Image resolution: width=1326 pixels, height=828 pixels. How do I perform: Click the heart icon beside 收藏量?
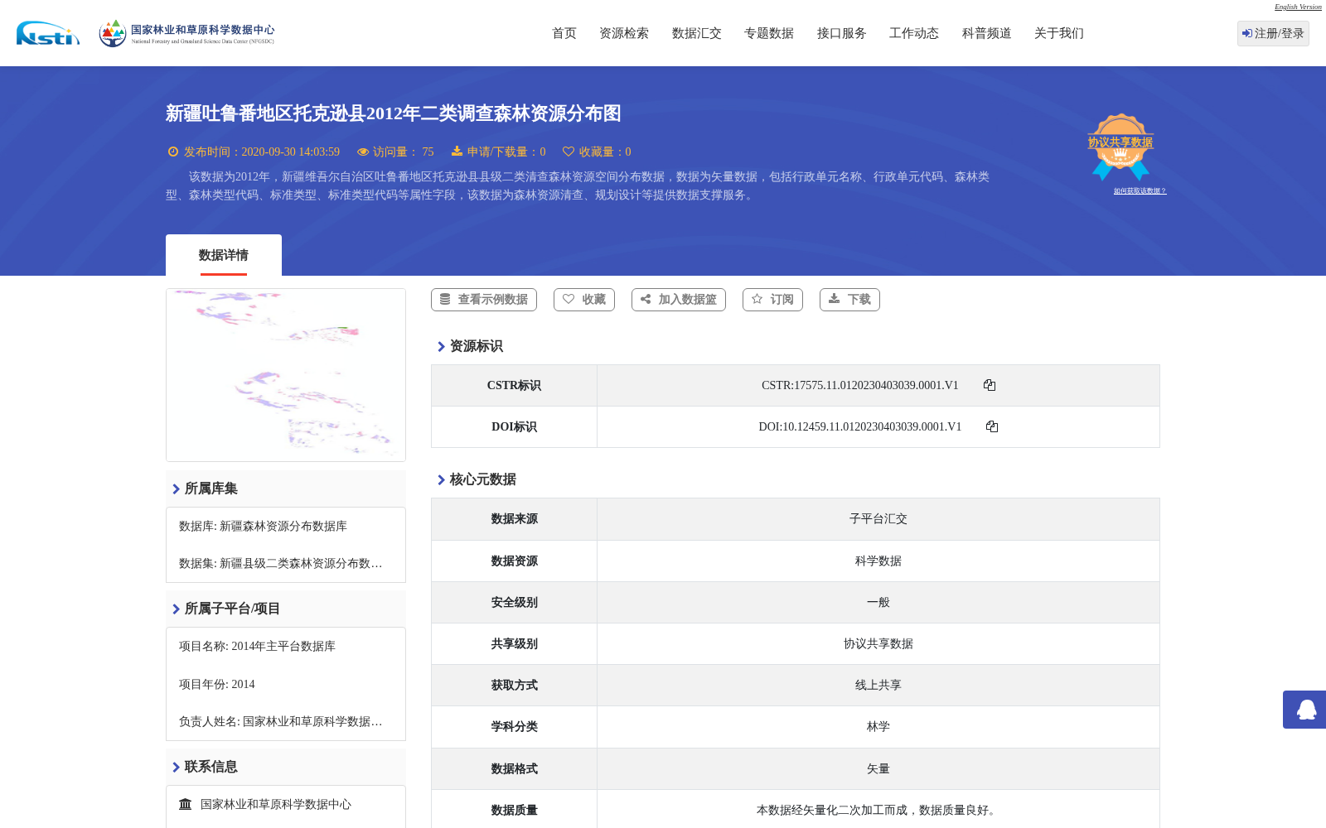pyautogui.click(x=569, y=152)
